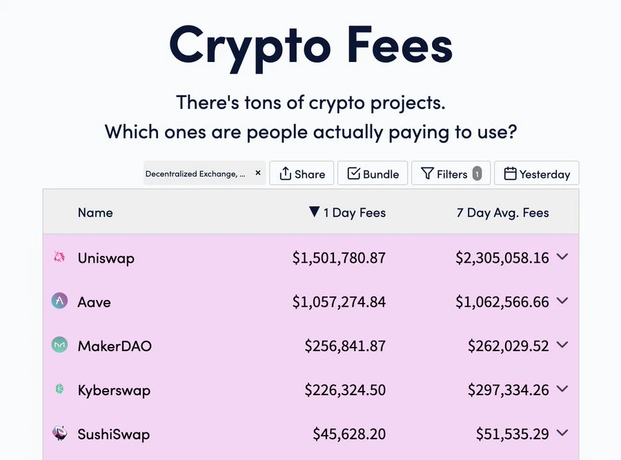Image resolution: width=621 pixels, height=460 pixels.
Task: Toggle the Bundle checkbox button
Action: [373, 174]
